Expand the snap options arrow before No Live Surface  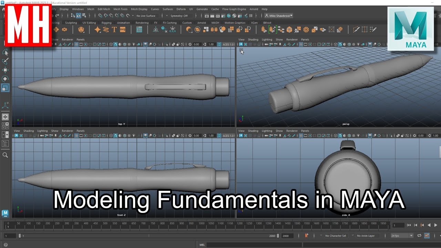pyautogui.click(x=133, y=15)
